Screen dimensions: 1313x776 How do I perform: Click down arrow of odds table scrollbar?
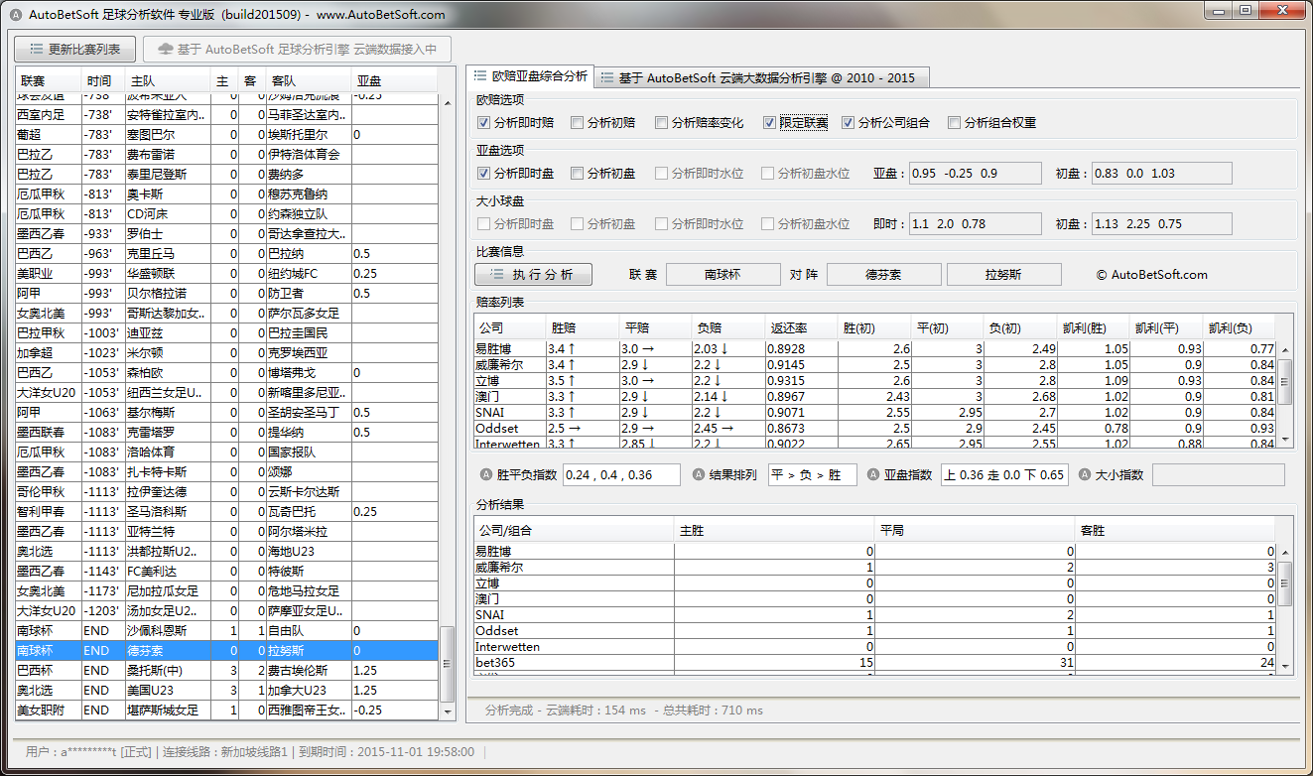pos(1284,440)
